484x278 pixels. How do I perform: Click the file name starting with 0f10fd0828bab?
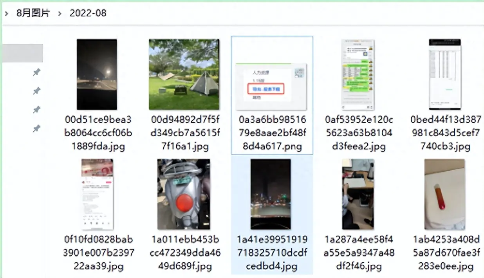(98, 253)
